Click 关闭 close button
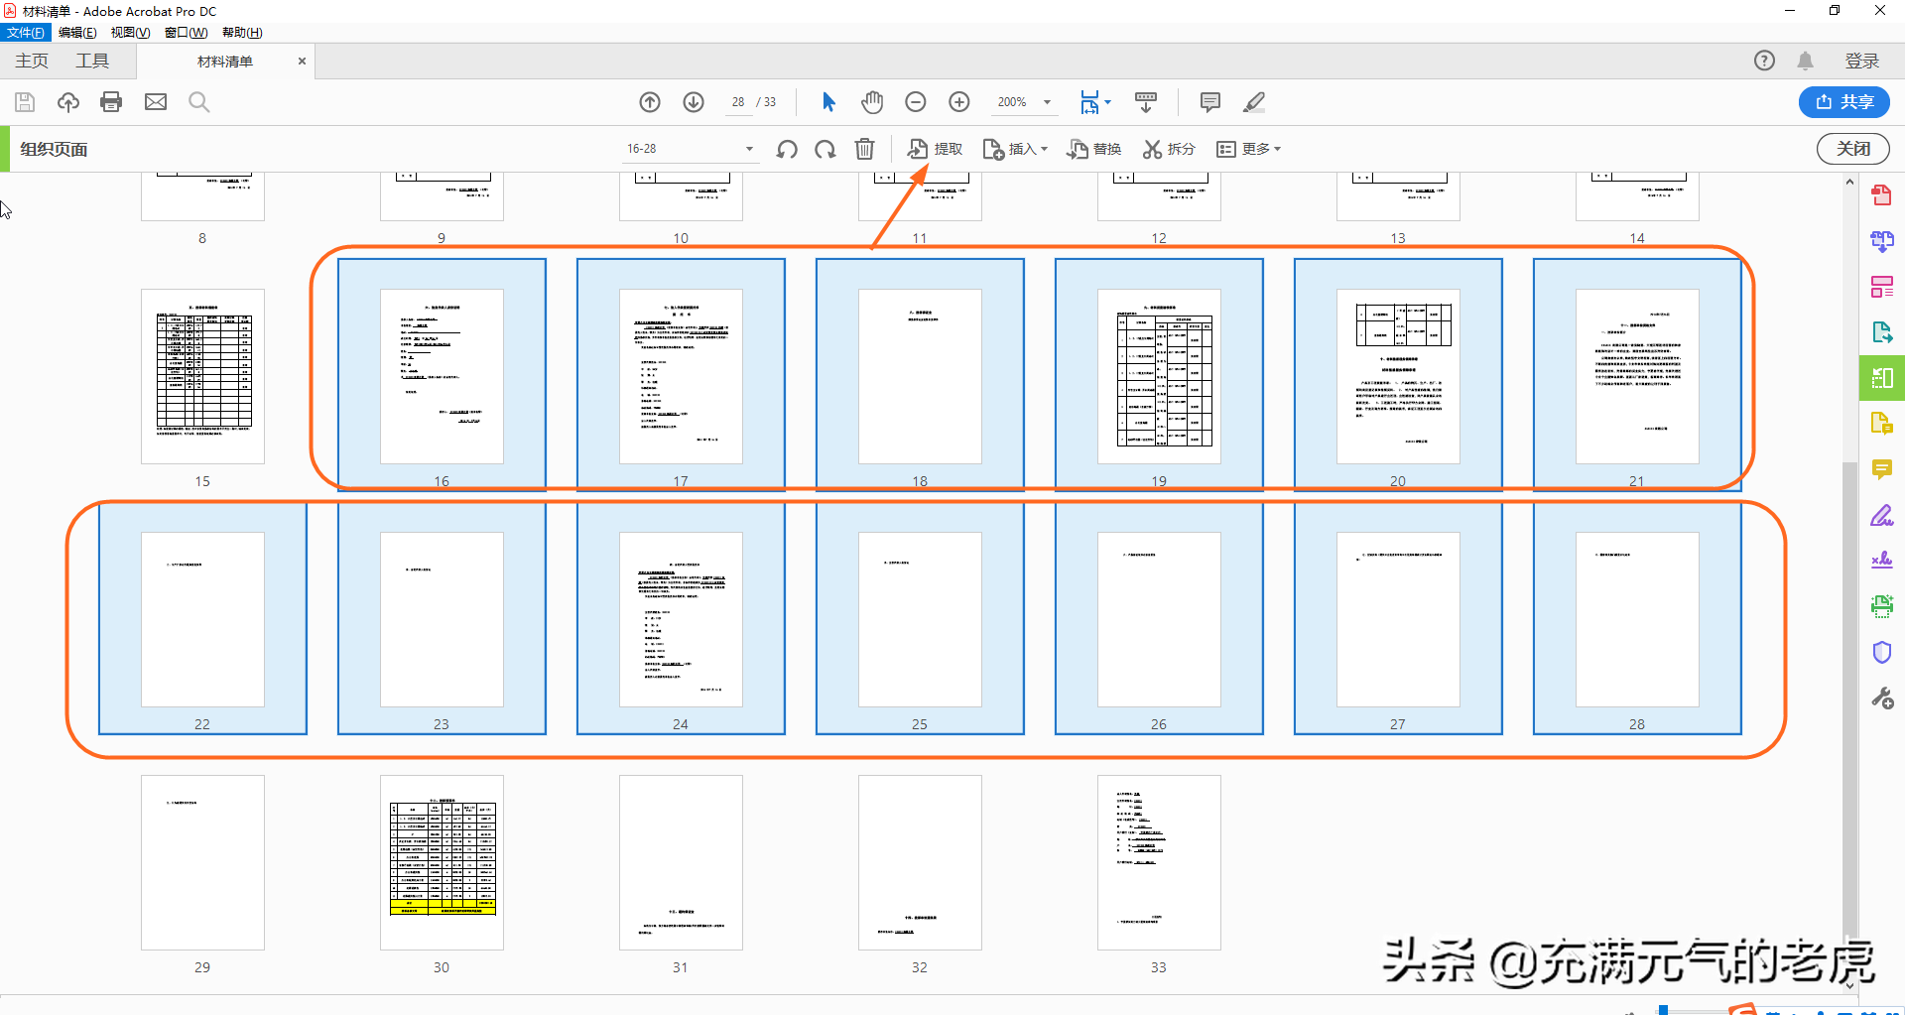 [1852, 149]
